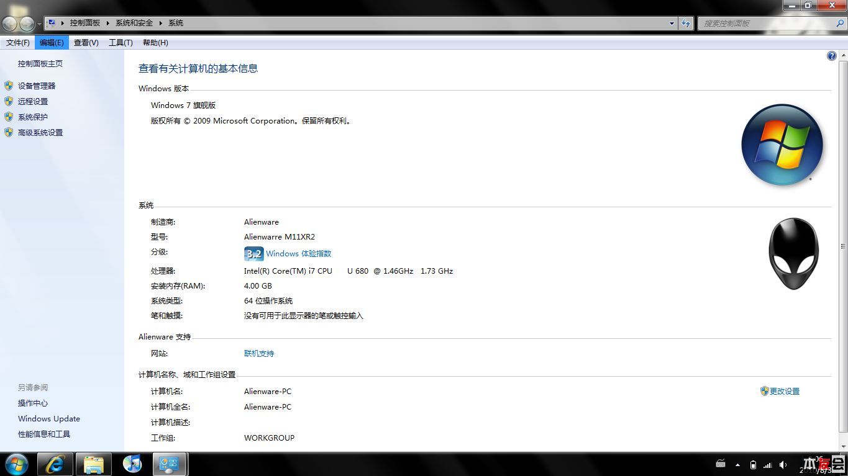Image resolution: width=848 pixels, height=476 pixels.
Task: Open 系统保护 link
Action: coord(33,117)
